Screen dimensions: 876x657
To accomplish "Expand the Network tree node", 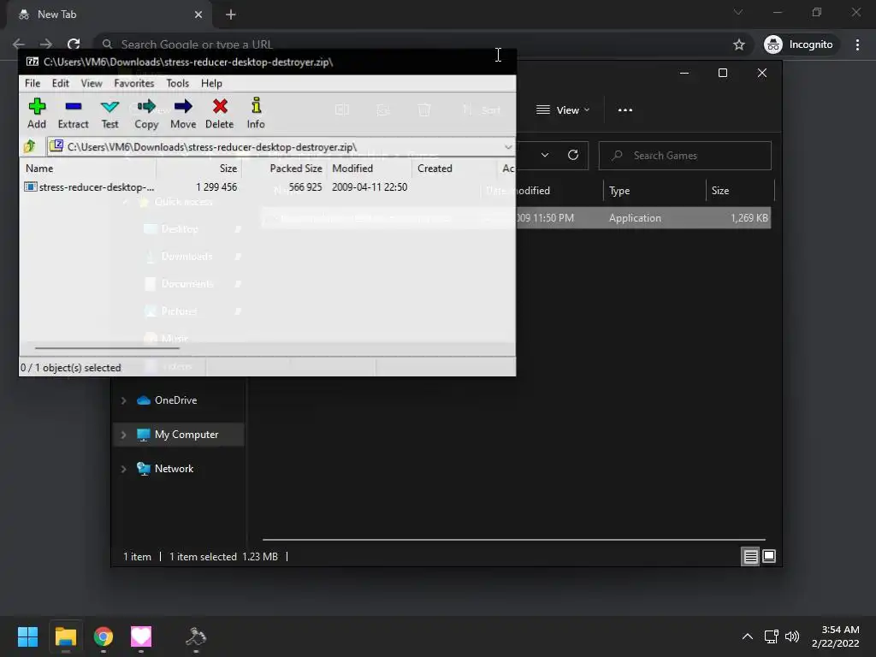I will (124, 469).
